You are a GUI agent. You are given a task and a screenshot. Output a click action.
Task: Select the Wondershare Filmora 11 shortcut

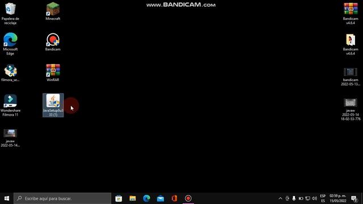pos(10,105)
